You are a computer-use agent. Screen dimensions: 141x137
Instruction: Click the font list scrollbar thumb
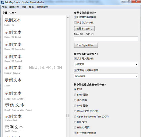(x=68, y=115)
